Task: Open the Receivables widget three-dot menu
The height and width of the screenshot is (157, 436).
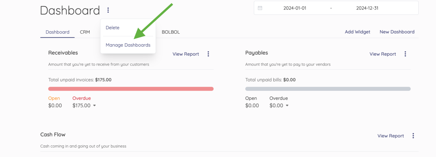Action: pos(208,54)
